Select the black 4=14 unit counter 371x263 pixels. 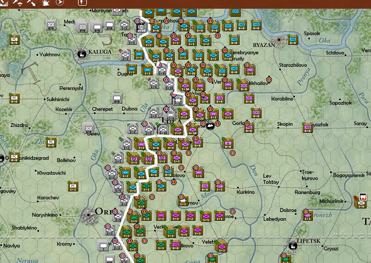[x=141, y=27]
